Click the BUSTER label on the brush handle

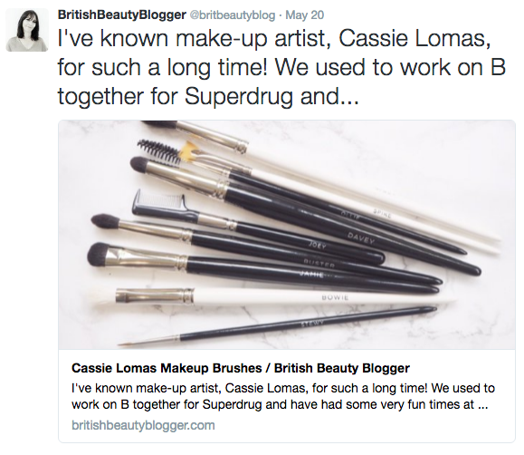tap(319, 264)
